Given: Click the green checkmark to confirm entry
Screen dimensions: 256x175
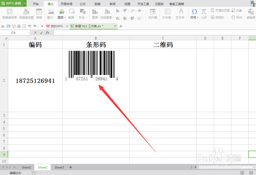Looking at the screenshot, I should point(41,32).
